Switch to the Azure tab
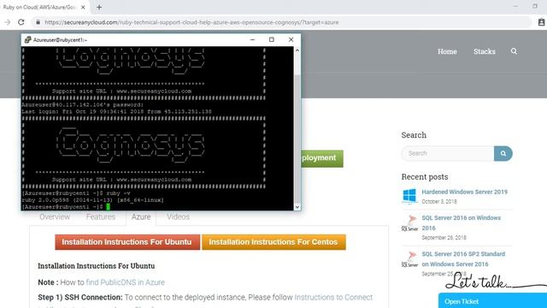Image resolution: width=547 pixels, height=308 pixels. click(x=141, y=216)
